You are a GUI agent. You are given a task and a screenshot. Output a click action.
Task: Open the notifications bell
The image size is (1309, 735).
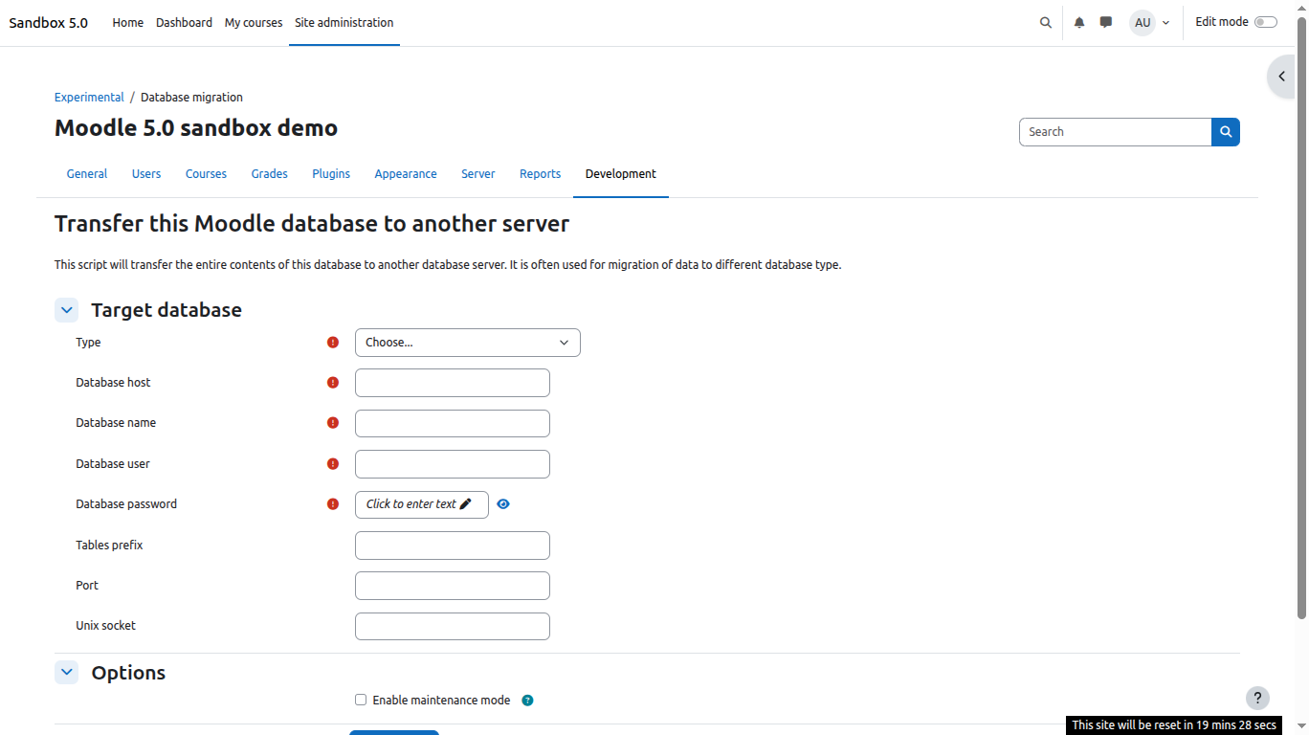point(1078,22)
